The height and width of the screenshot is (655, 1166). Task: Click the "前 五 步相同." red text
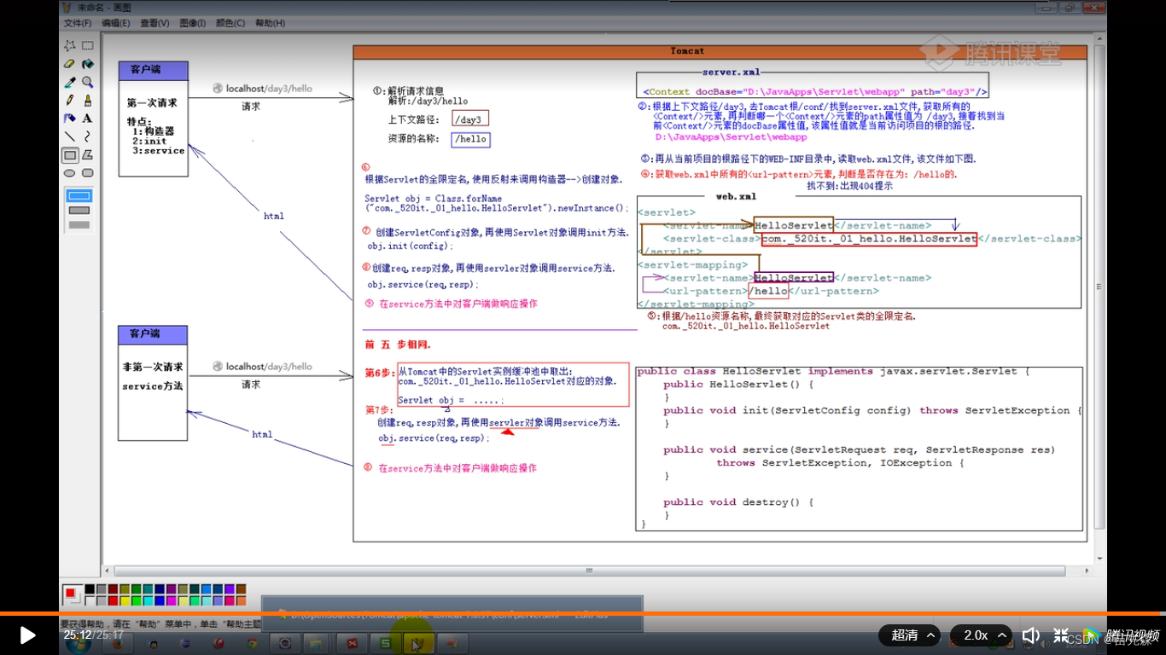pos(398,345)
